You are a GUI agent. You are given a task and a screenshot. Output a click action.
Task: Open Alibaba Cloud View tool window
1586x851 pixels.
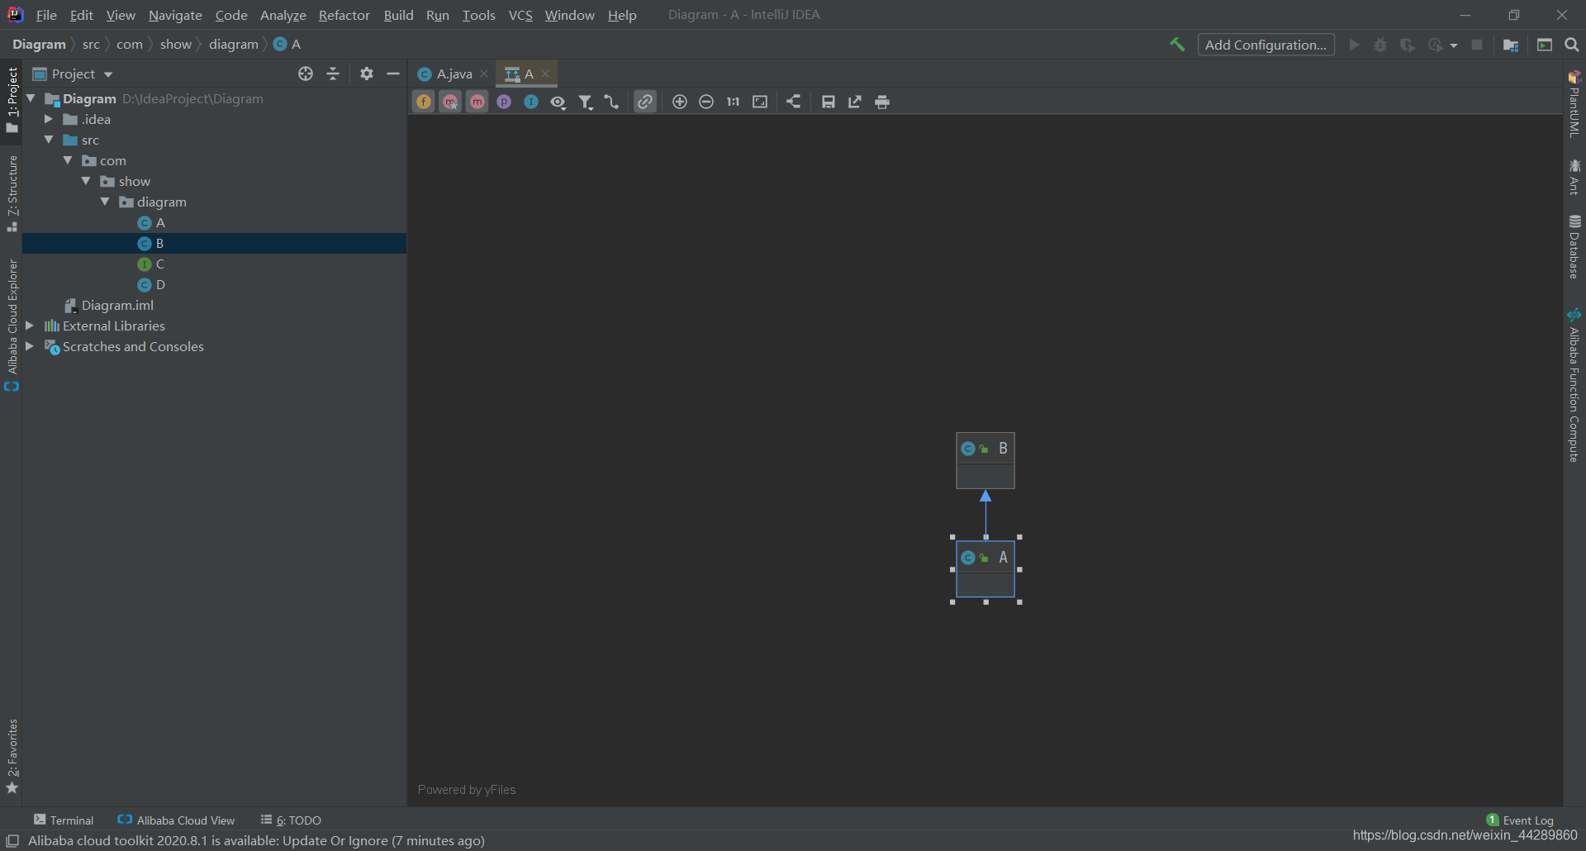click(x=176, y=820)
